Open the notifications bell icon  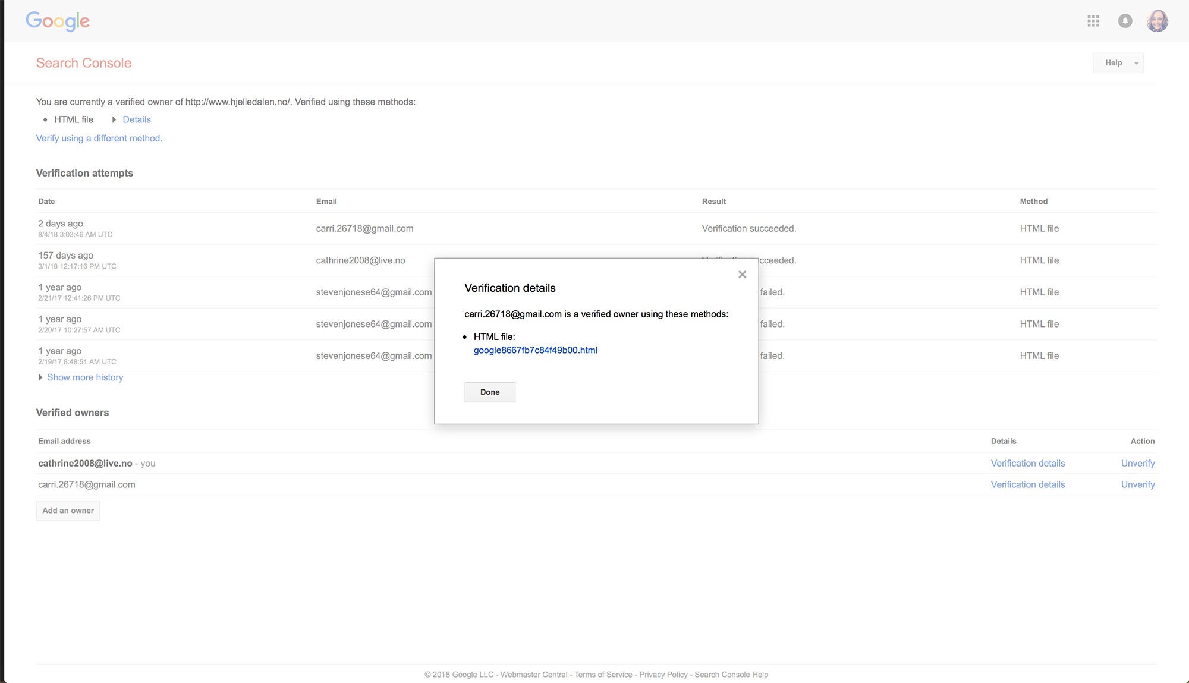tap(1125, 21)
